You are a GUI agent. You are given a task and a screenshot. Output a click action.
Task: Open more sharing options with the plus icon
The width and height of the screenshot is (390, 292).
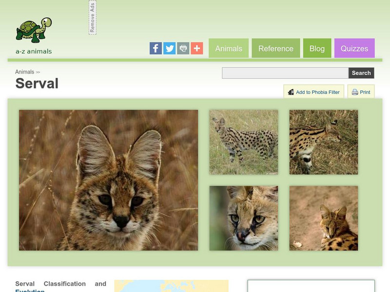(x=196, y=48)
